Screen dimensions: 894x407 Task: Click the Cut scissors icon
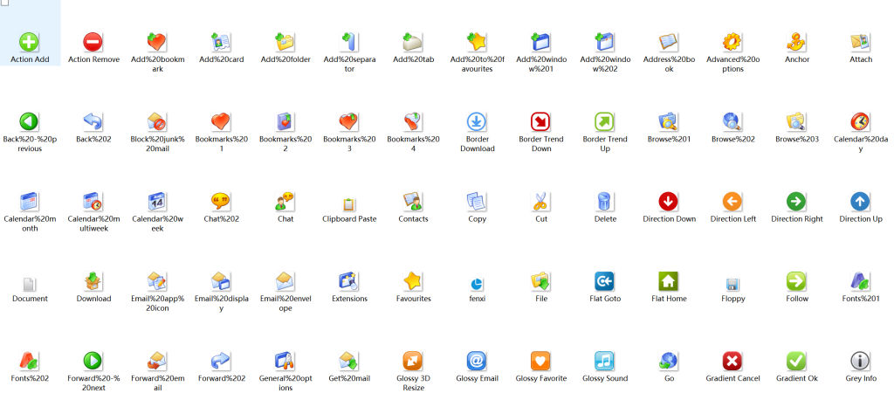coord(541,202)
